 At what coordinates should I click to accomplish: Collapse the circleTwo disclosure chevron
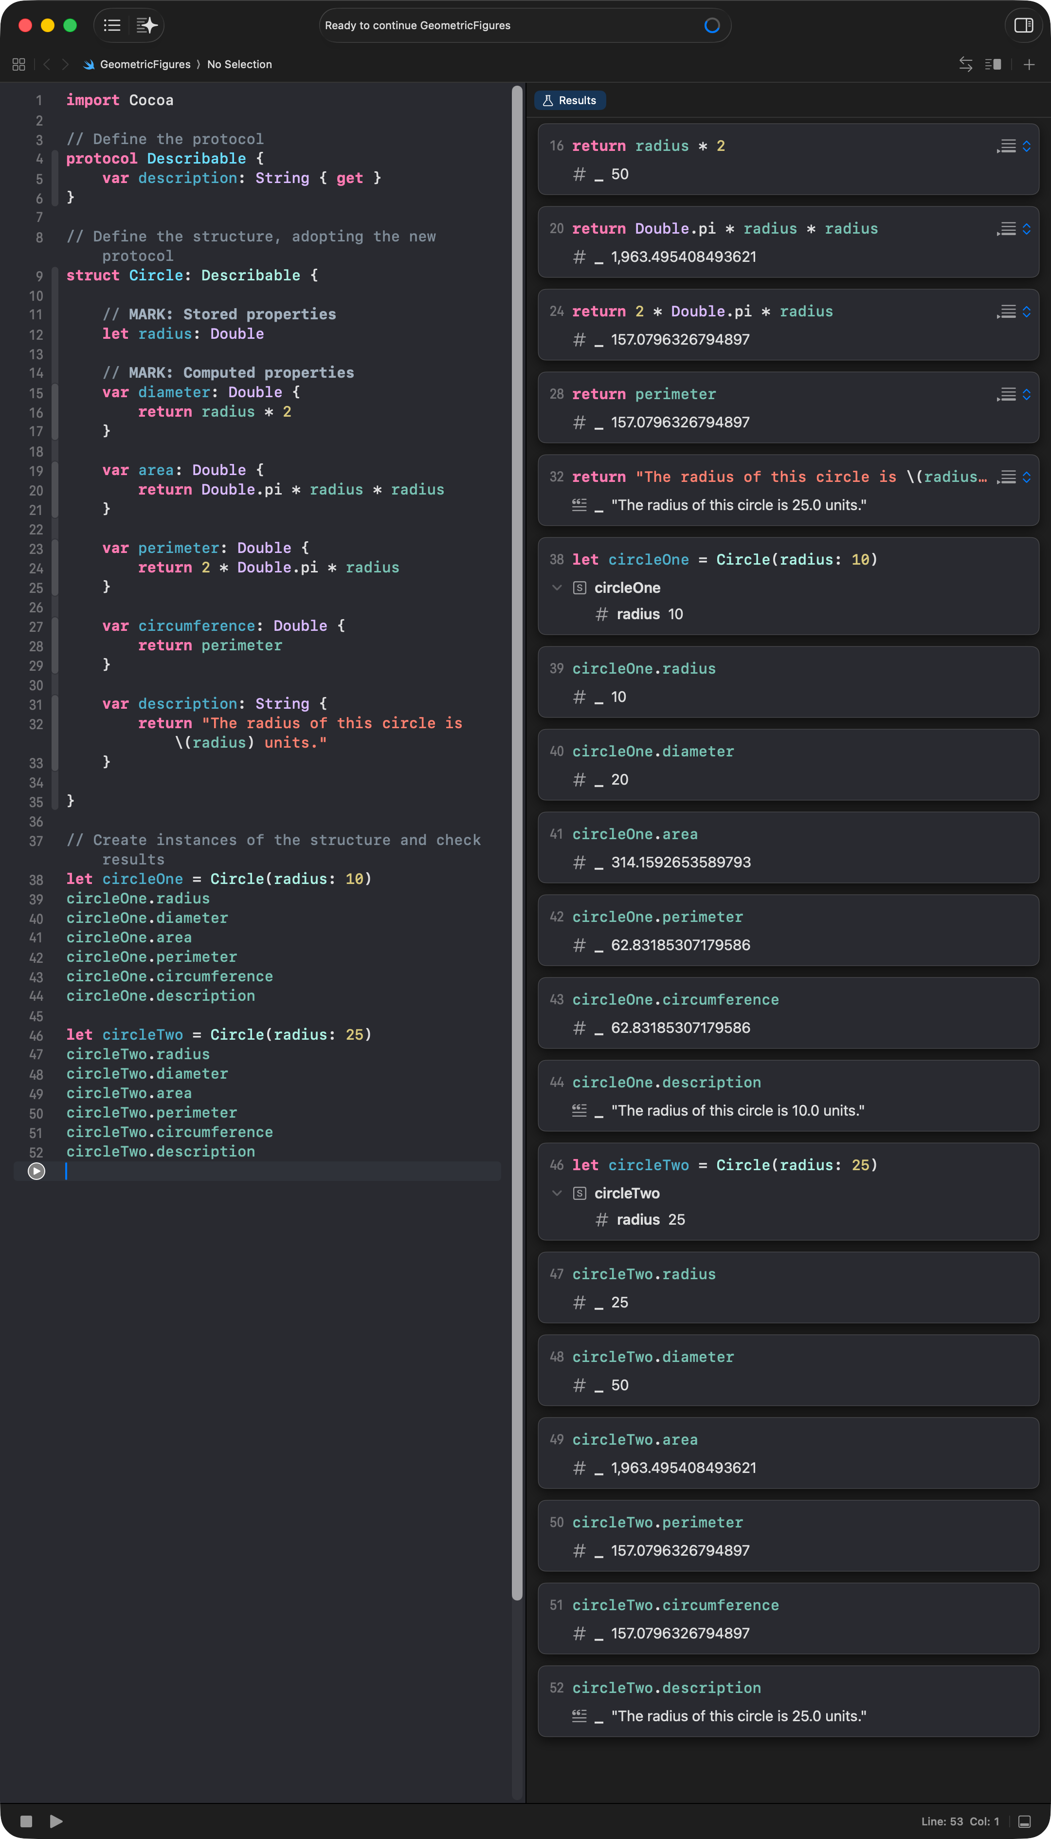(557, 1193)
